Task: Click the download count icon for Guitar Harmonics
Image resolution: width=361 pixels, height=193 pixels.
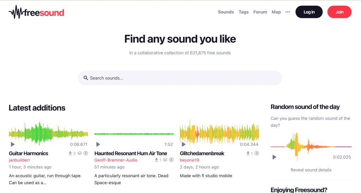Action: coord(70,153)
